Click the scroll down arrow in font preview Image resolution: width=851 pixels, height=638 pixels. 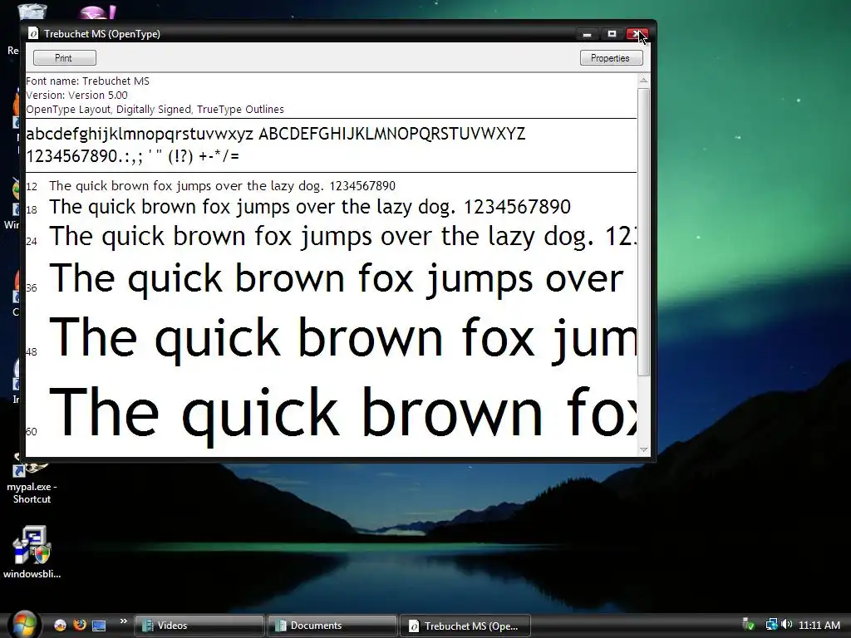click(x=644, y=449)
